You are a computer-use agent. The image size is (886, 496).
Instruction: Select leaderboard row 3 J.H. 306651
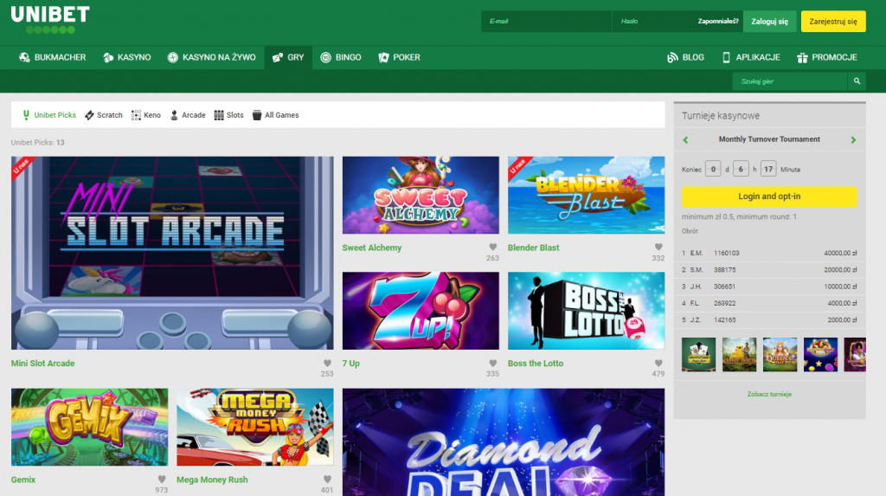(x=769, y=287)
